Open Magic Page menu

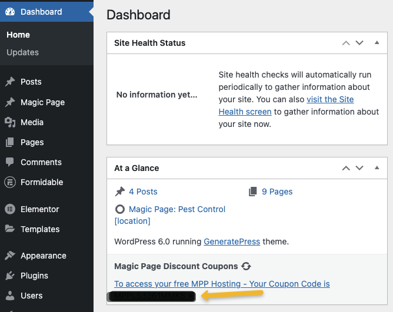click(x=42, y=102)
